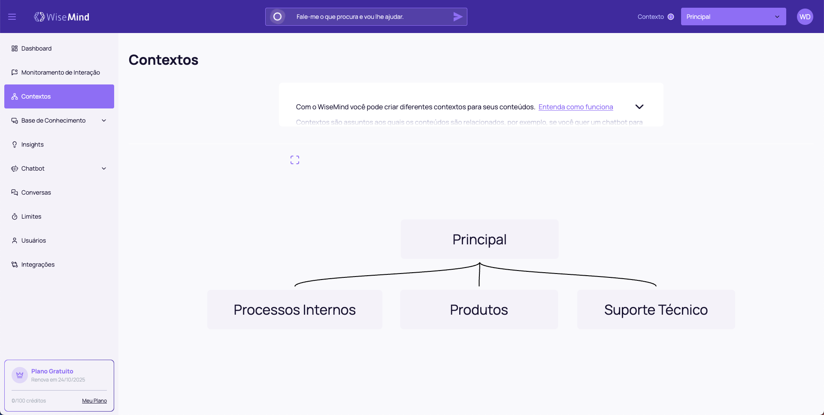
Task: Select the Produtos context node
Action: [479, 310]
